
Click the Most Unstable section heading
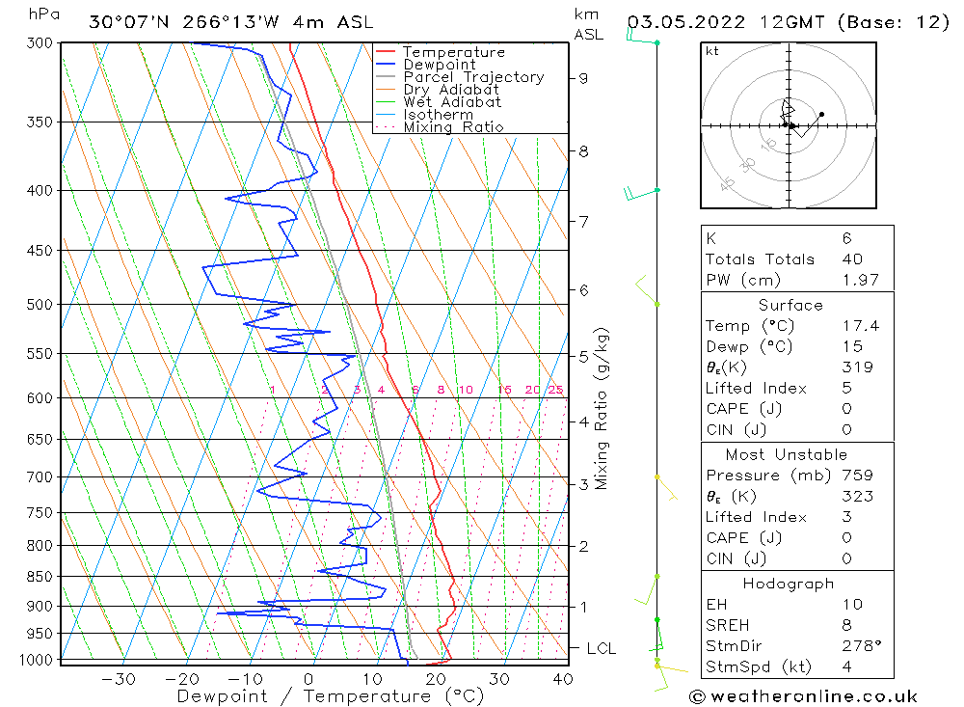pos(787,454)
